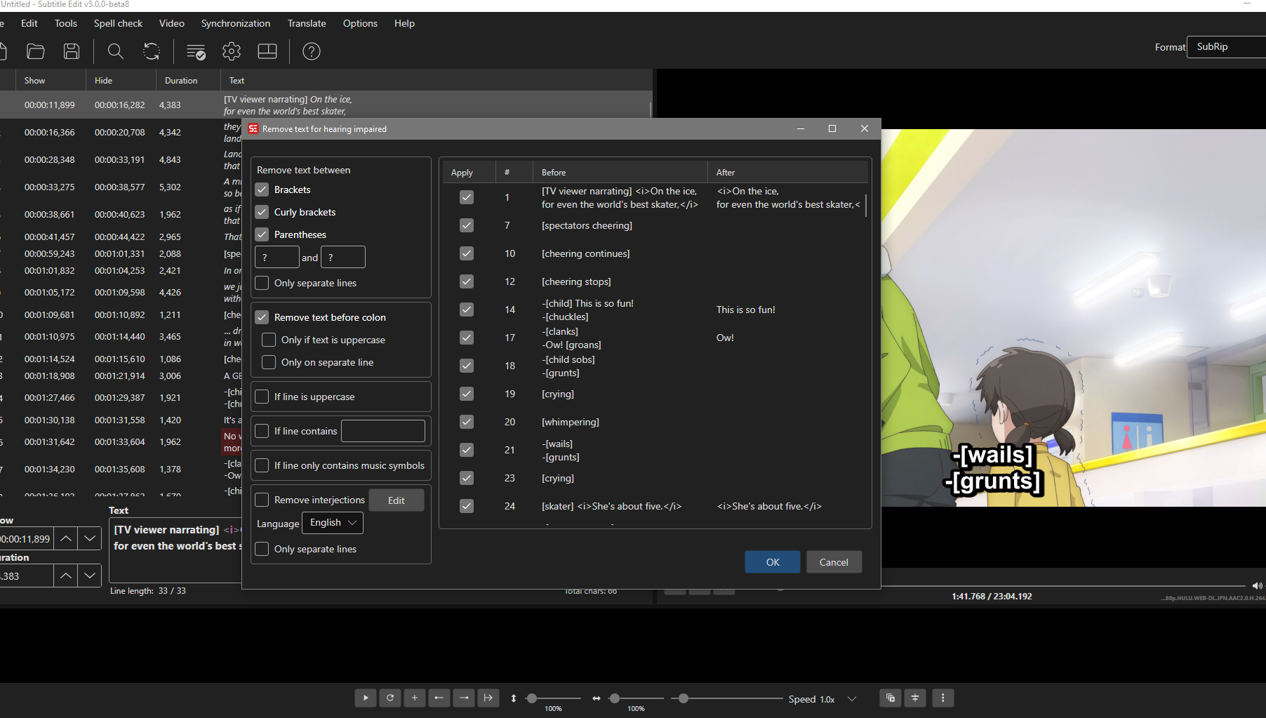Open the Spell check menu
This screenshot has width=1266, height=718.
118,23
